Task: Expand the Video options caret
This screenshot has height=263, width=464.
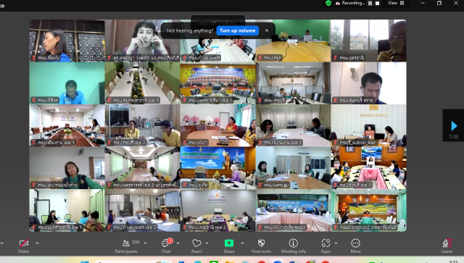Action: pos(37,243)
